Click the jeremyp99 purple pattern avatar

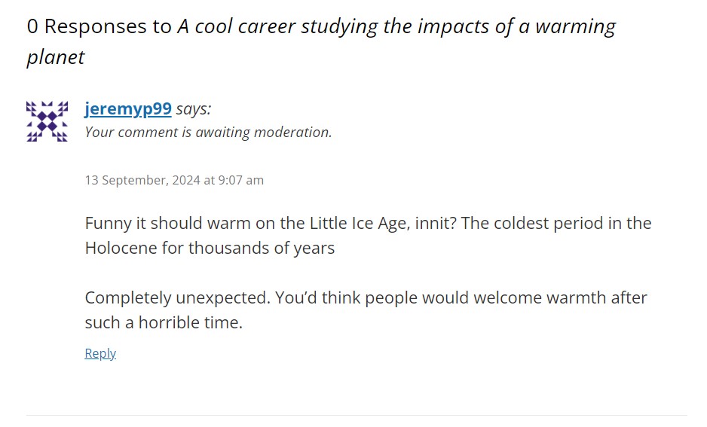47,120
